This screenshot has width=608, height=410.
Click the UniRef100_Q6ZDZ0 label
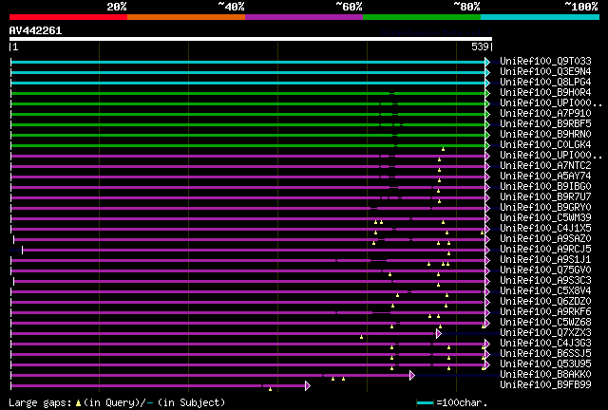[545, 302]
